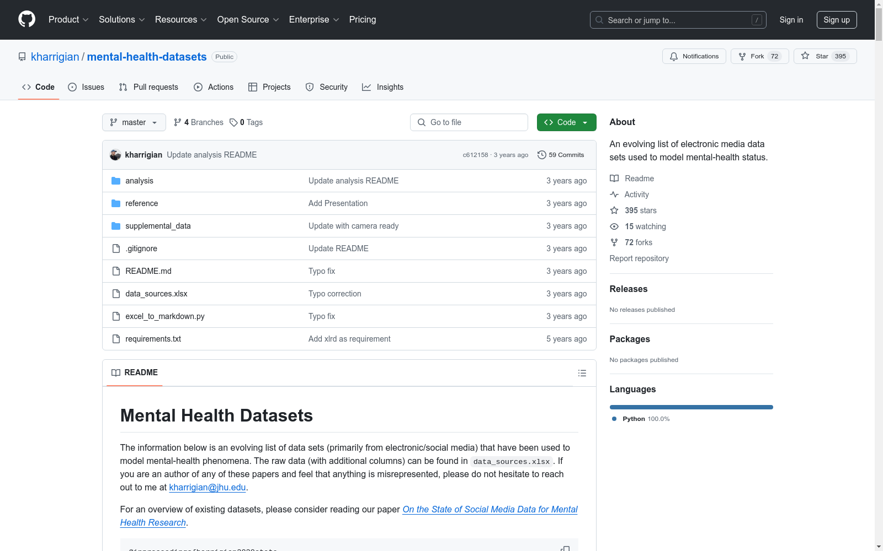
Task: Click the README.md file icon
Action: [116, 271]
